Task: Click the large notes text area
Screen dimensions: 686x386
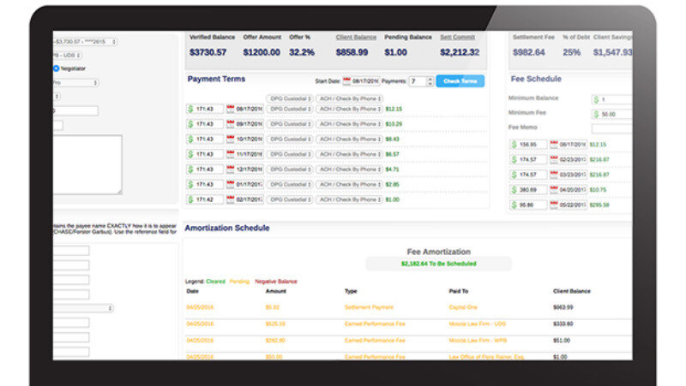Action: [x=87, y=163]
